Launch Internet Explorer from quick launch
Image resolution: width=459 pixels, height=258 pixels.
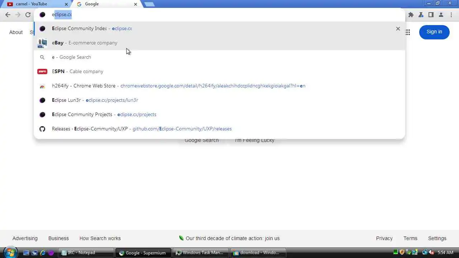pos(43,253)
